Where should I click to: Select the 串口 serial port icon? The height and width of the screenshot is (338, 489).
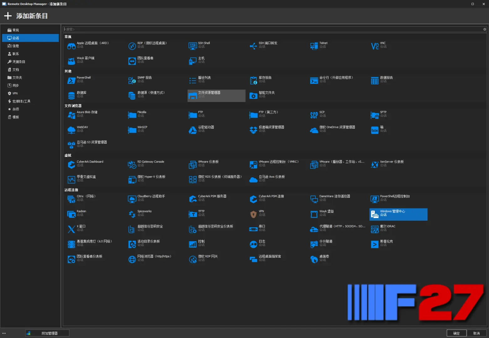(x=253, y=229)
